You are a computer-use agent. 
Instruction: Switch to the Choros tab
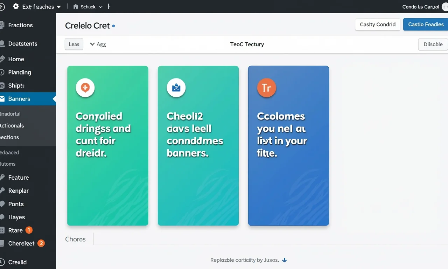tap(75, 239)
